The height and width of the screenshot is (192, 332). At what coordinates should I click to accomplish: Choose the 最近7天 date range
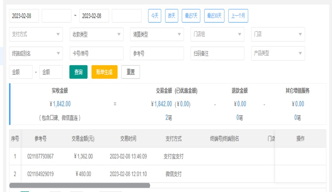[x=191, y=16]
